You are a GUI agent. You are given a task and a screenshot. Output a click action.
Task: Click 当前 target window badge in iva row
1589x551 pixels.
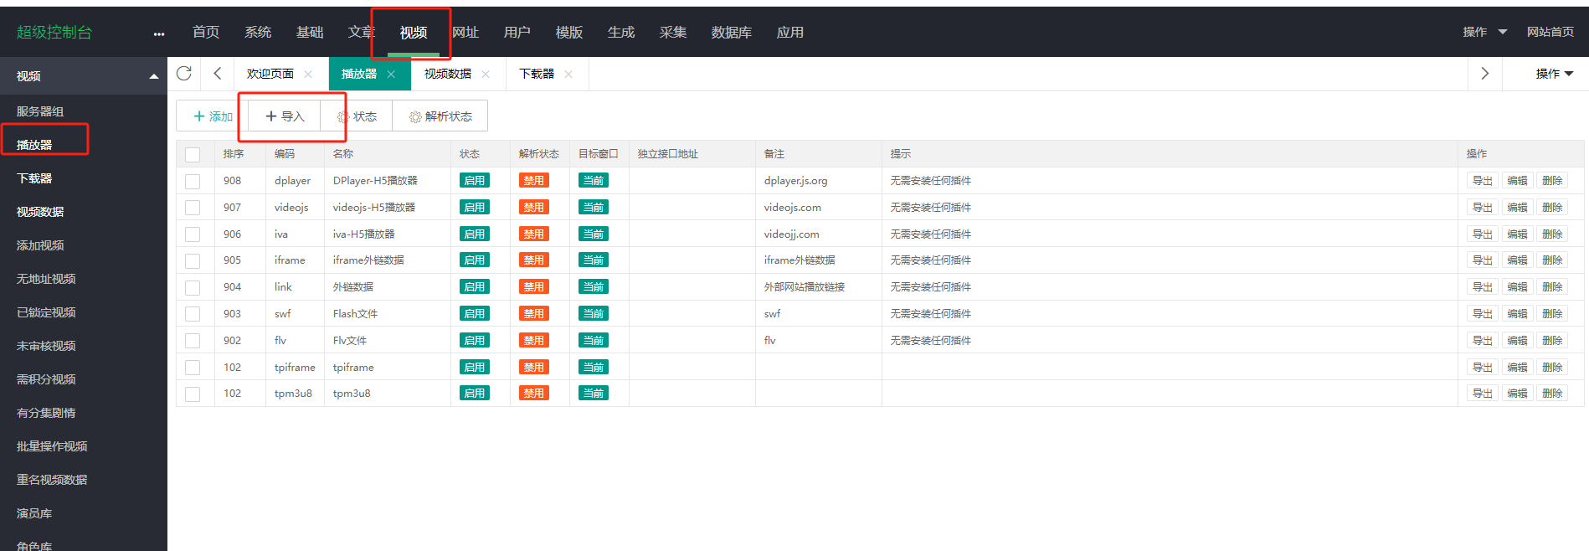pos(594,234)
